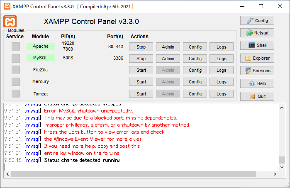290x188 pixels.
Task: Minimize the XAMPP window
Action: (x=242, y=6)
